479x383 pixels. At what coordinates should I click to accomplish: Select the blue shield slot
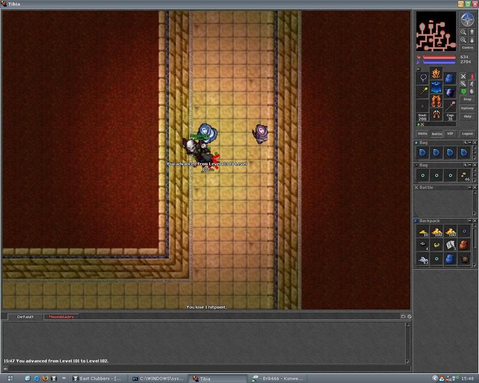[x=450, y=92]
